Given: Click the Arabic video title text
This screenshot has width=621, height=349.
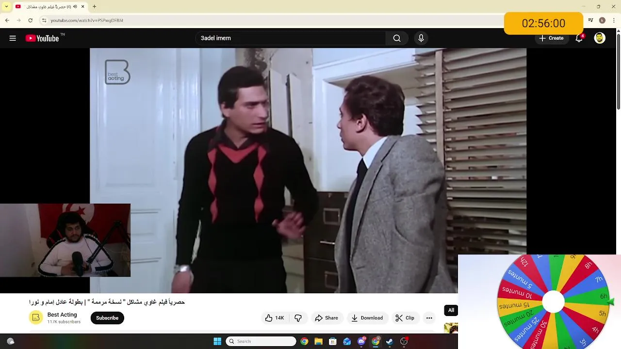Looking at the screenshot, I should click(x=107, y=302).
